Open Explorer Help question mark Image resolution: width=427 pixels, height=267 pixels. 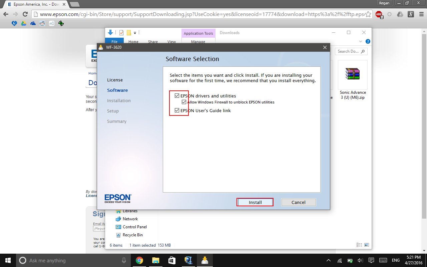coord(368,41)
